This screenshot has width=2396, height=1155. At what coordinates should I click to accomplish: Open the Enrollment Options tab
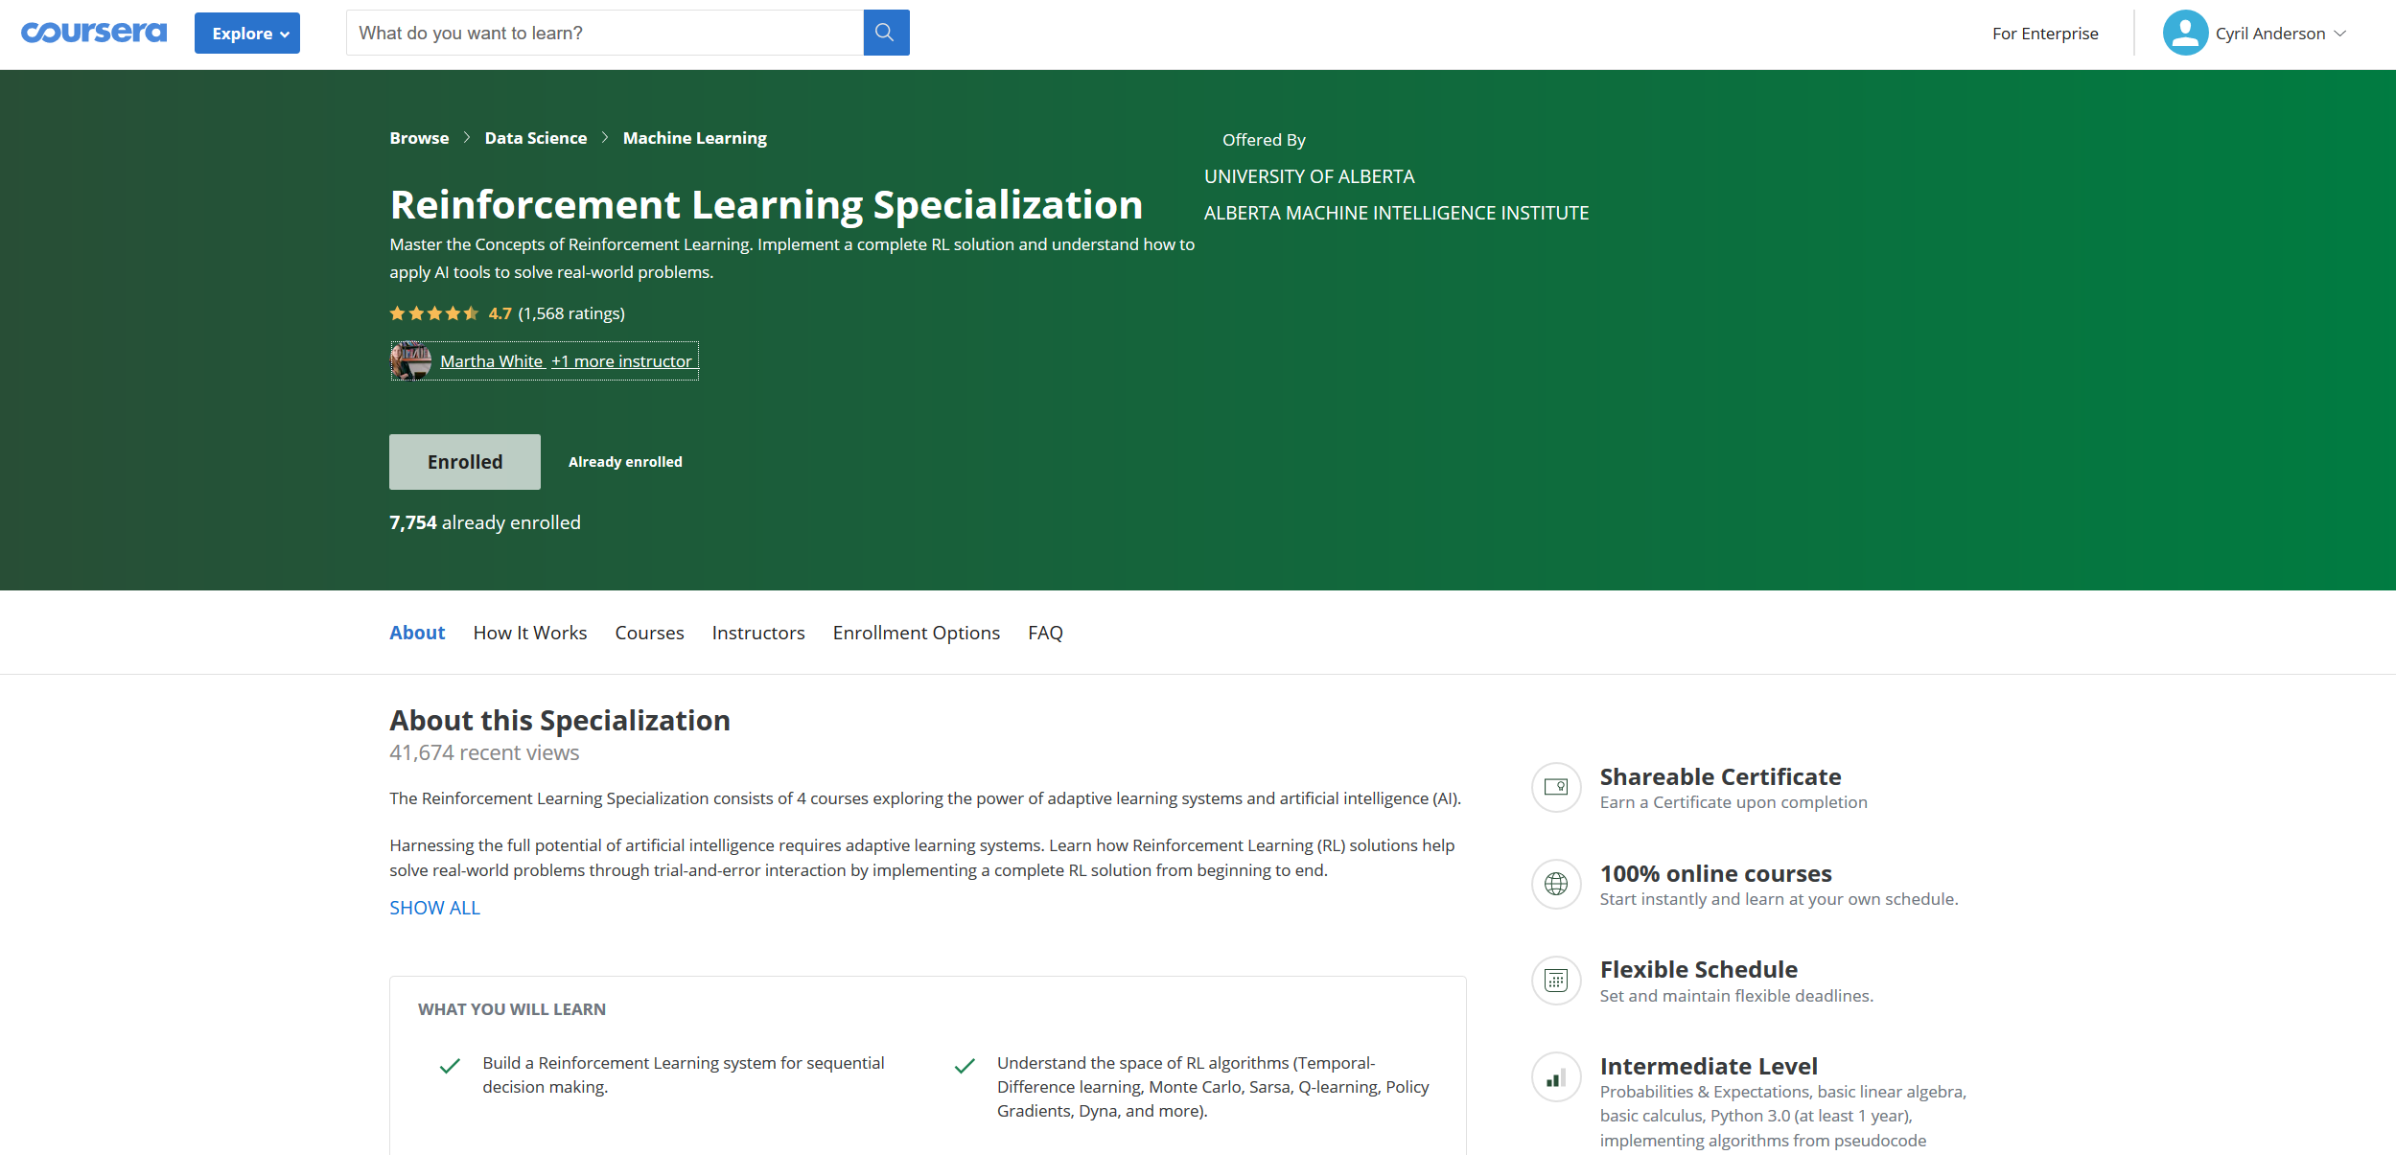(917, 633)
